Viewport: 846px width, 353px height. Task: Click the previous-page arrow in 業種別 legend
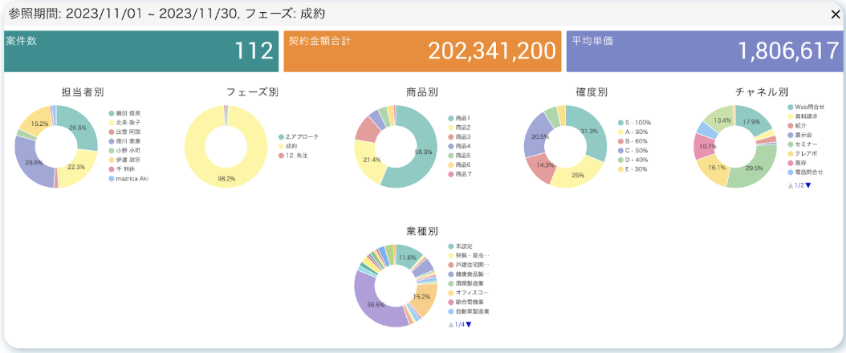coord(450,325)
